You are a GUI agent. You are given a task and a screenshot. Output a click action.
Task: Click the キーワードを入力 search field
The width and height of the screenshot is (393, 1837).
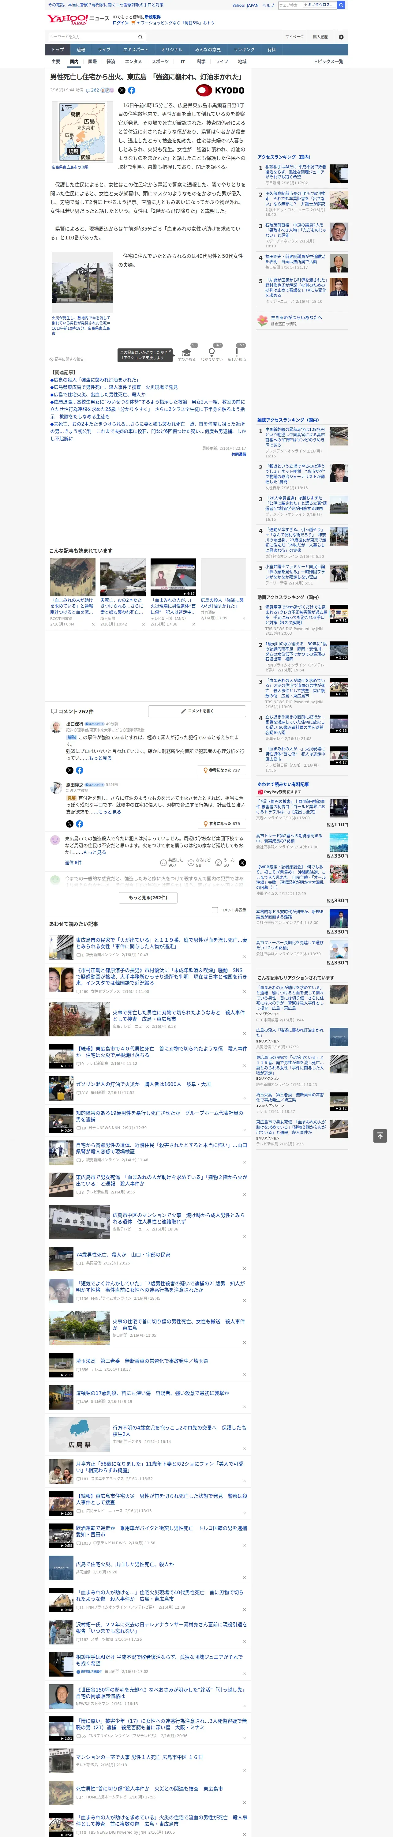[92, 37]
